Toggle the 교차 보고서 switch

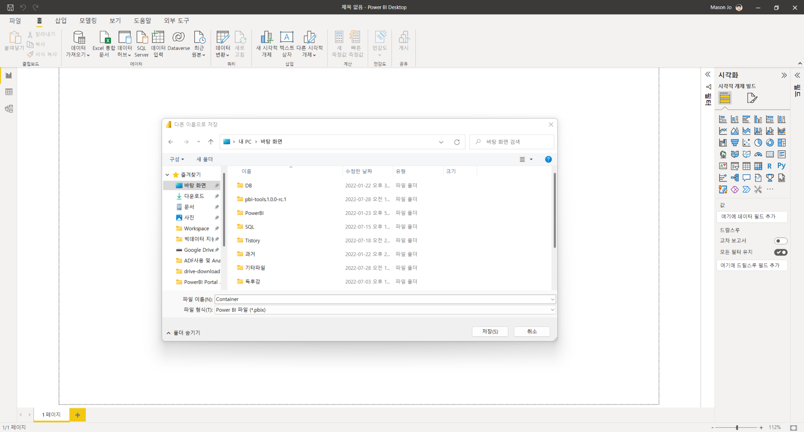coord(781,241)
